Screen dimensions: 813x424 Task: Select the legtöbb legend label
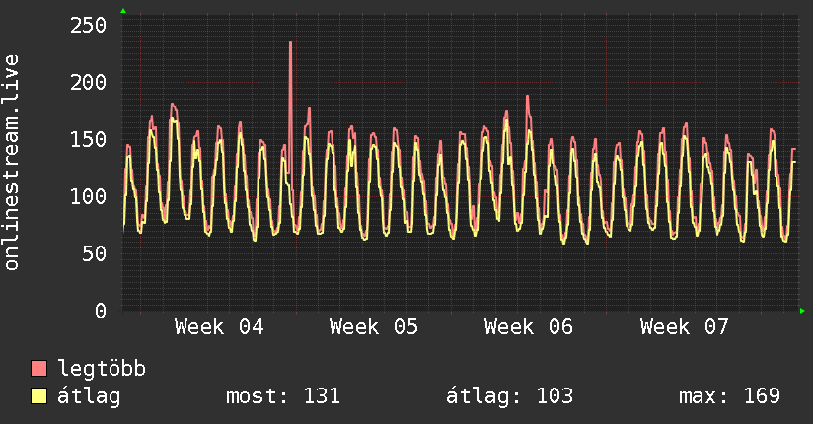click(103, 369)
